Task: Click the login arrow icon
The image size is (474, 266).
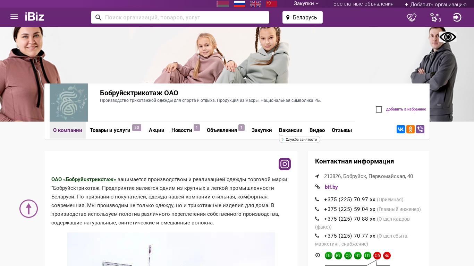Action: 457,17
